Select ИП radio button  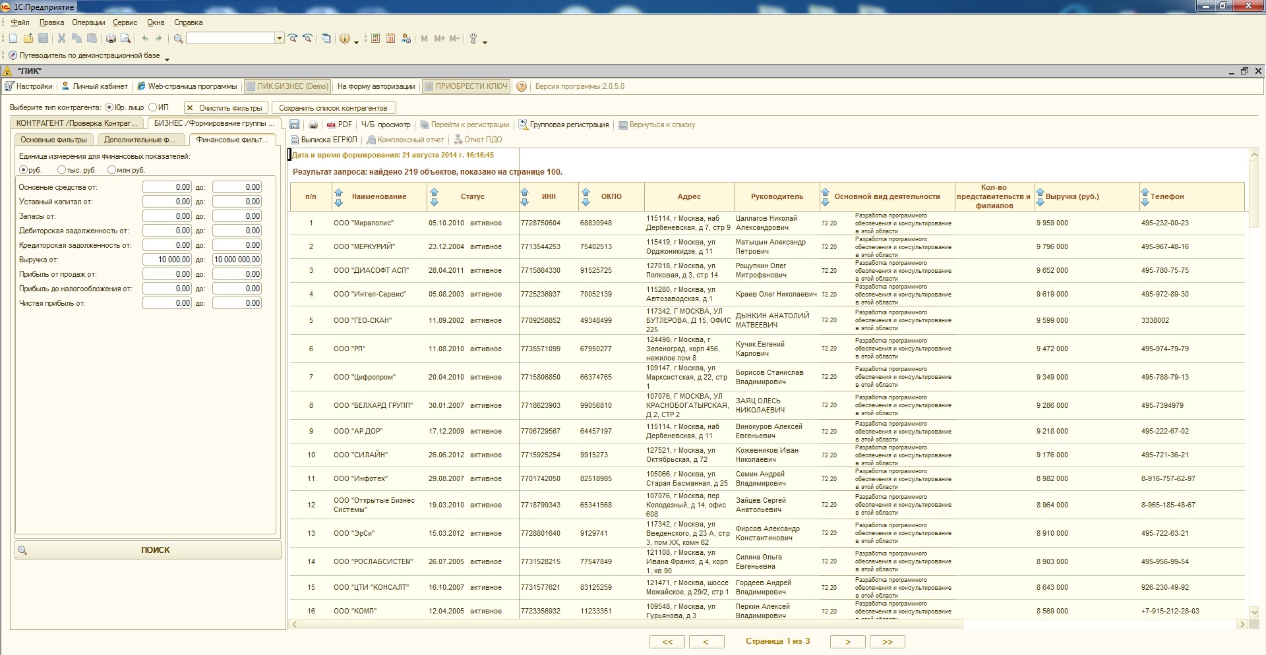pos(153,107)
